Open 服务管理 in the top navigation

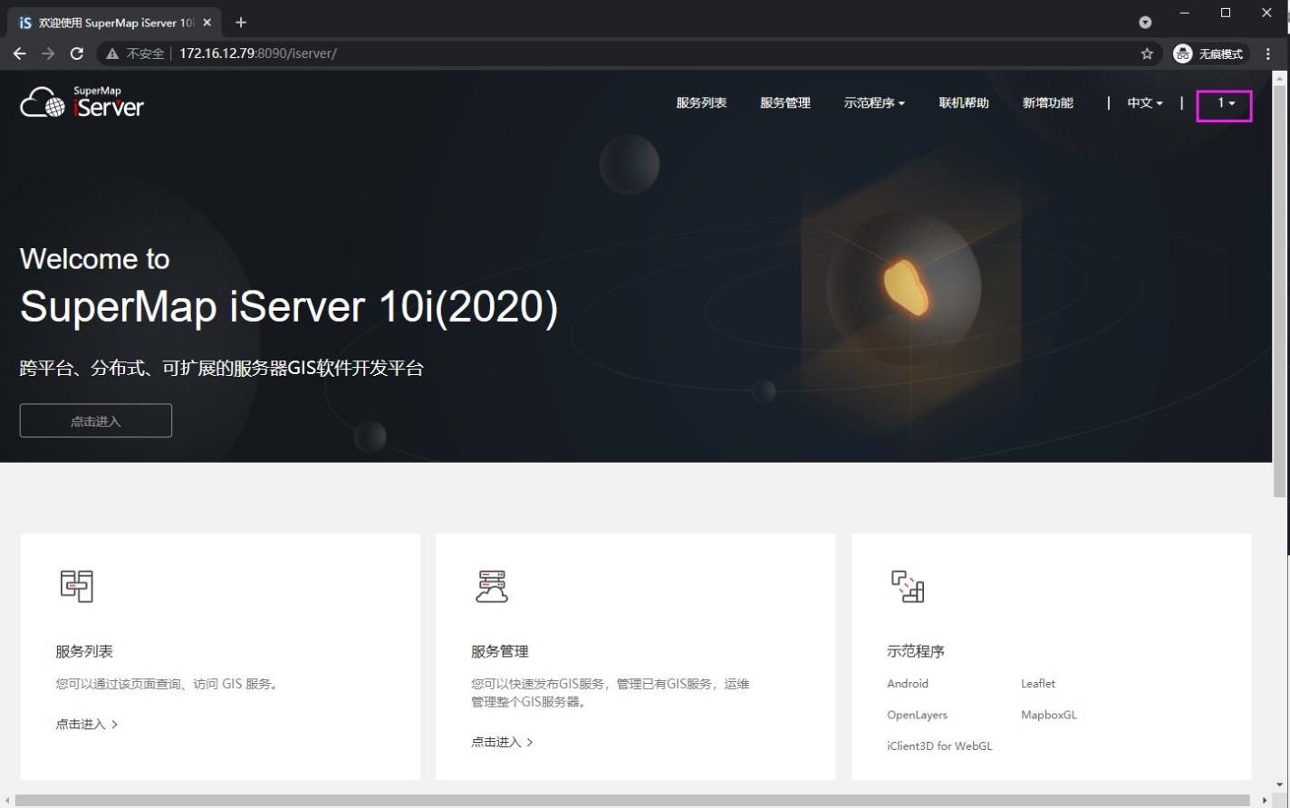(x=785, y=102)
